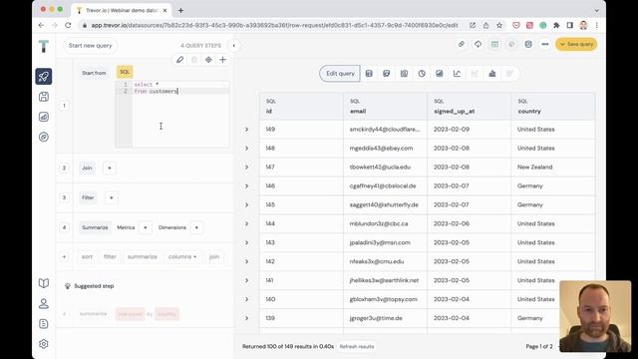The image size is (638, 359).
Task: Open a new browser tab
Action: pos(180,11)
